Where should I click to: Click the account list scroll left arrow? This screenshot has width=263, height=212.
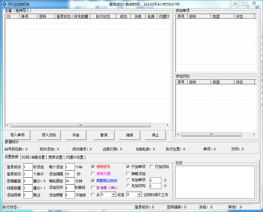(x=8, y=125)
